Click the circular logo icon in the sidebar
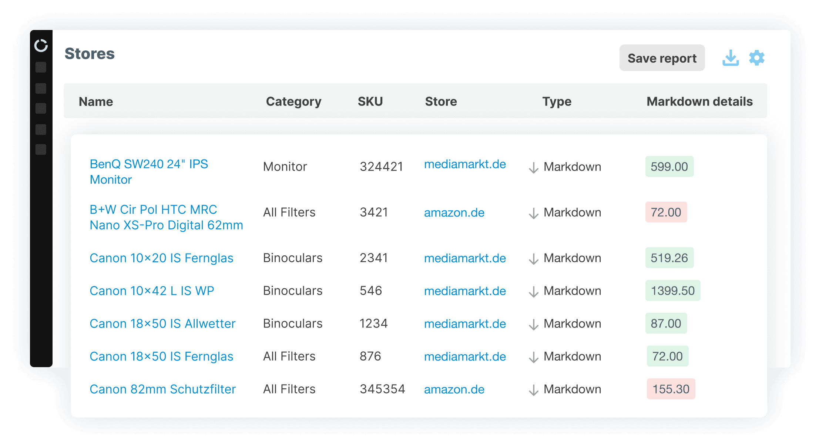The width and height of the screenshot is (819, 446). point(41,46)
